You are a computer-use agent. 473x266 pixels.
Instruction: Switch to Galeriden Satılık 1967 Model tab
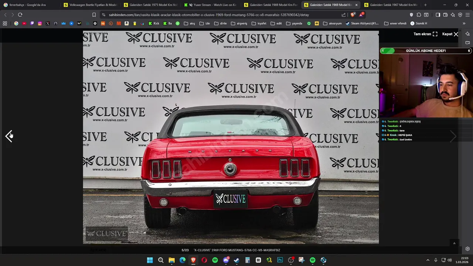tap(391, 5)
